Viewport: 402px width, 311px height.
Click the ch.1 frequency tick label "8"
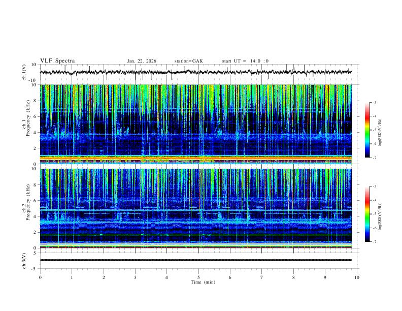(35, 101)
